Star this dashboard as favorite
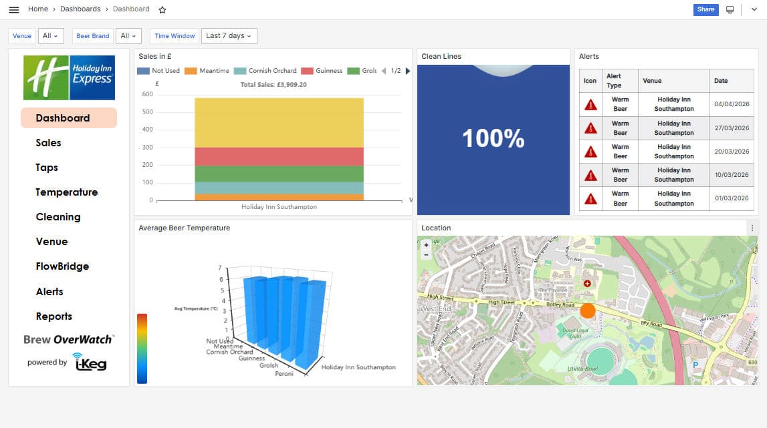The height and width of the screenshot is (428, 767). tap(162, 10)
